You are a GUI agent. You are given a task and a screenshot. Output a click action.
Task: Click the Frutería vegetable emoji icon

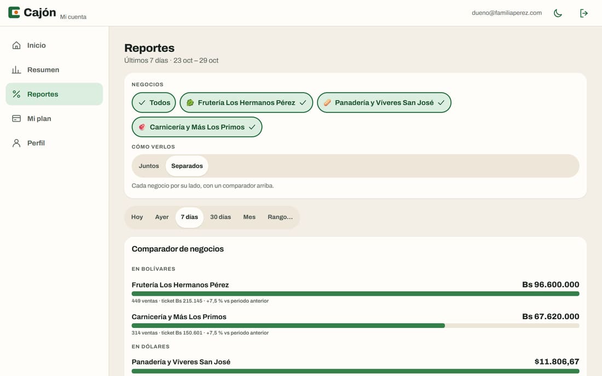pos(190,103)
